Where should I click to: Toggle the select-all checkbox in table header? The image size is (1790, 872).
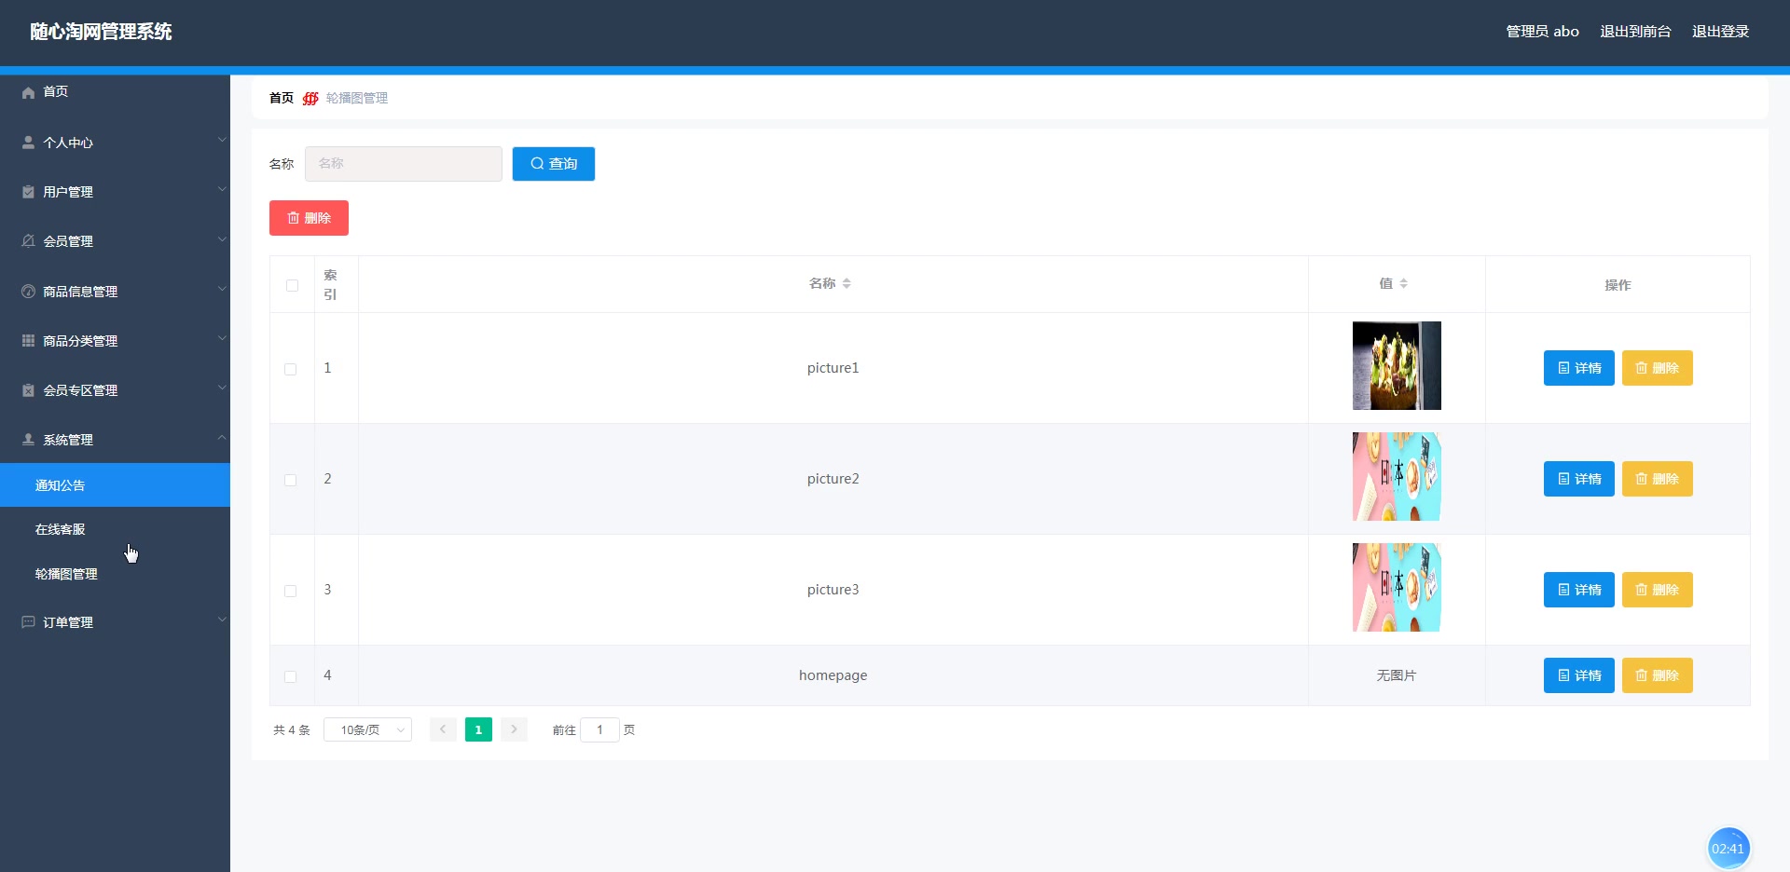(x=292, y=285)
